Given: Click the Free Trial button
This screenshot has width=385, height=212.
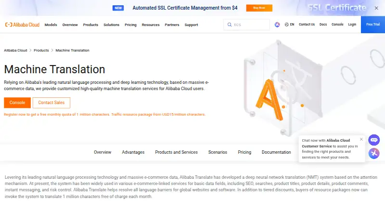Looking at the screenshot, I should pyautogui.click(x=373, y=25).
